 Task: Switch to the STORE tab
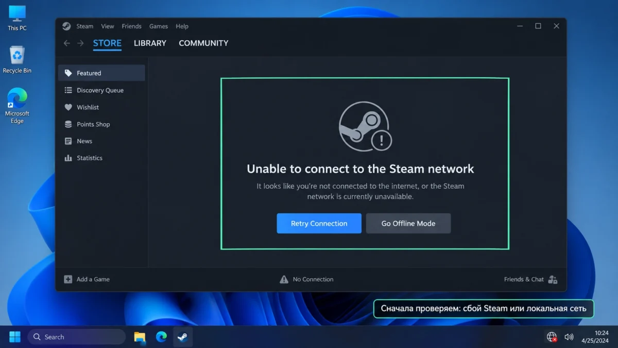point(107,43)
